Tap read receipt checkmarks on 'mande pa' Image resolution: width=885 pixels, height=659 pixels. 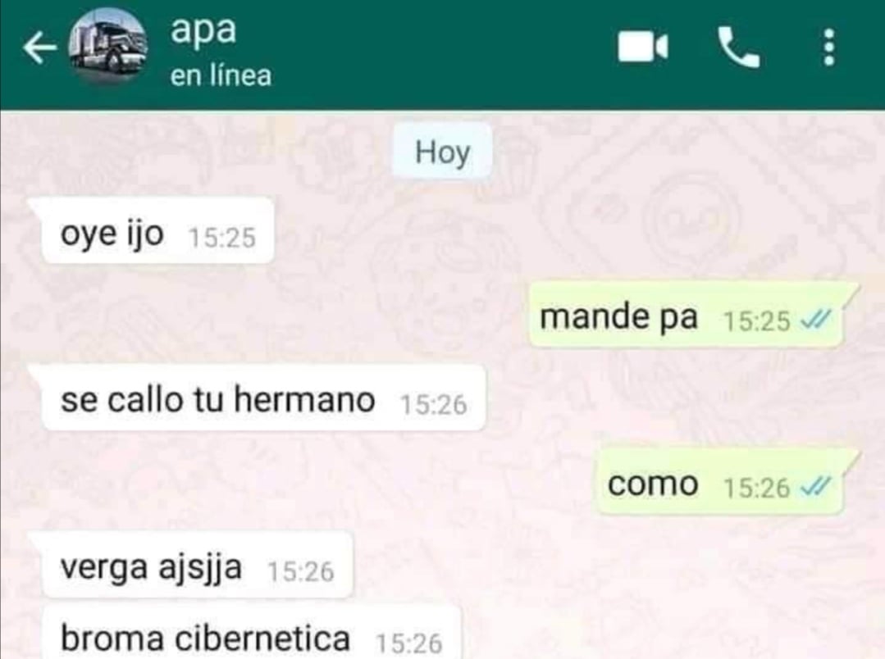click(817, 320)
